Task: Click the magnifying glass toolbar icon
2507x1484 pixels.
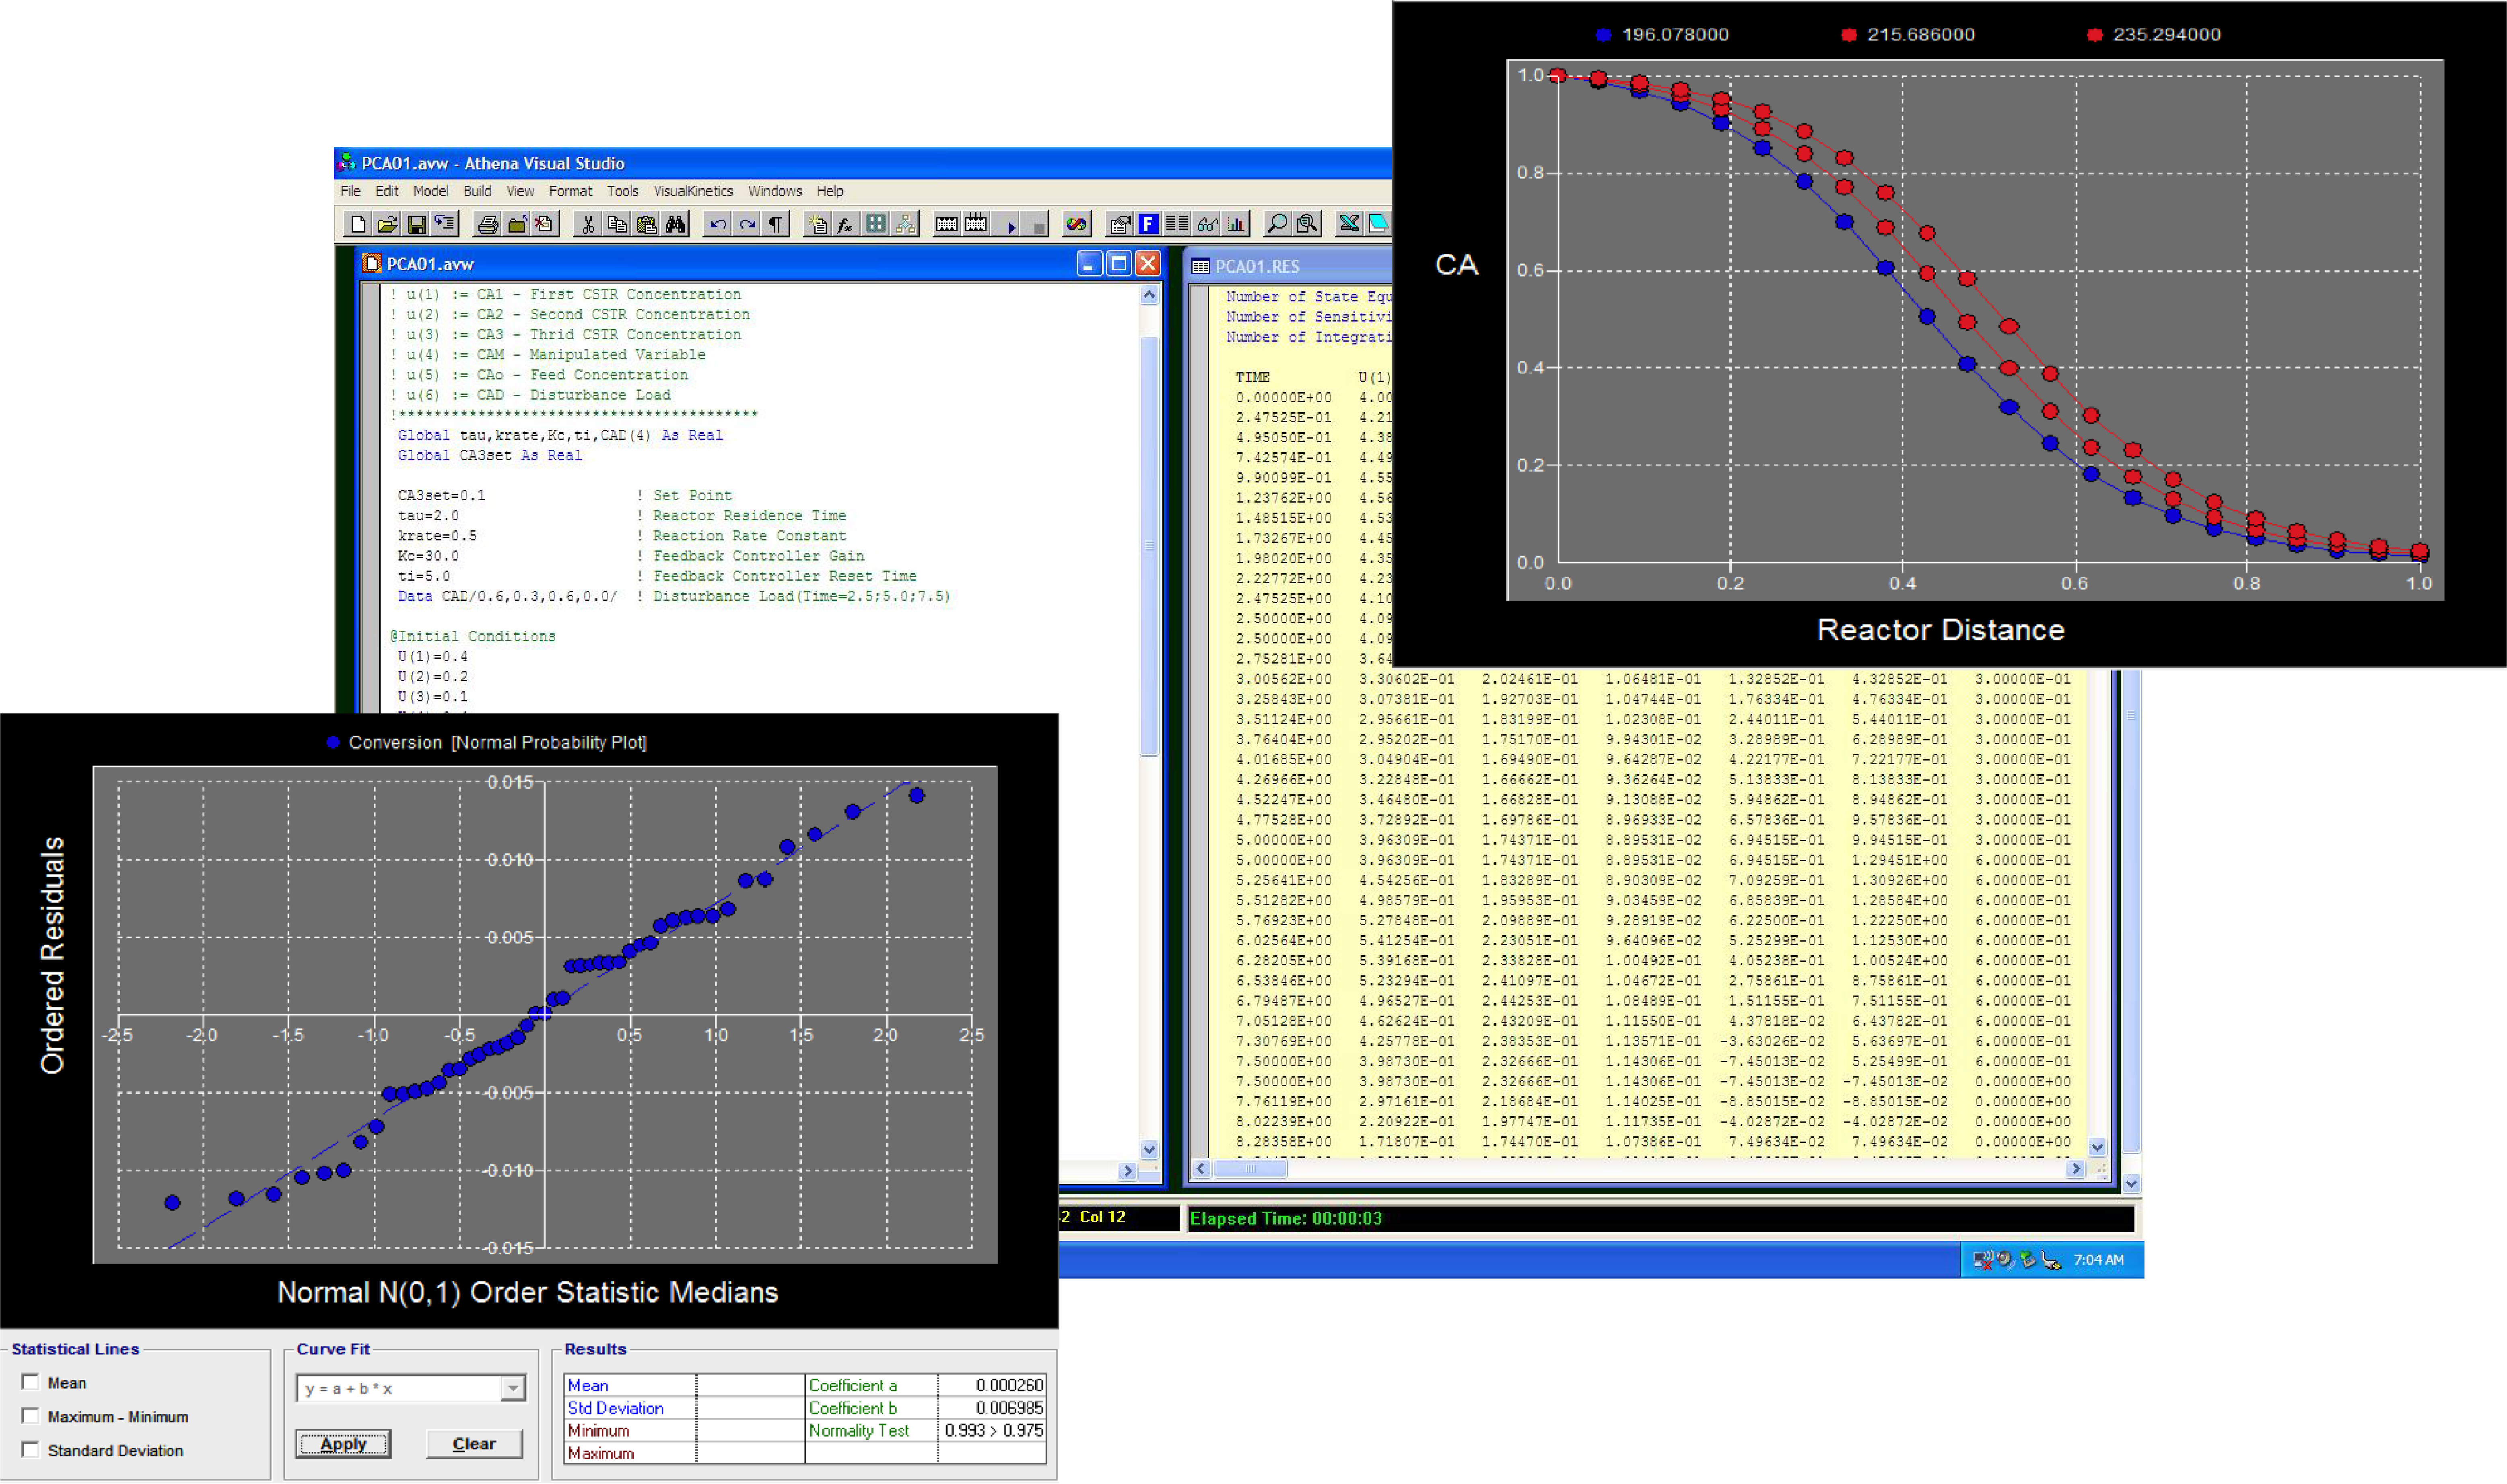Action: [x=1277, y=224]
